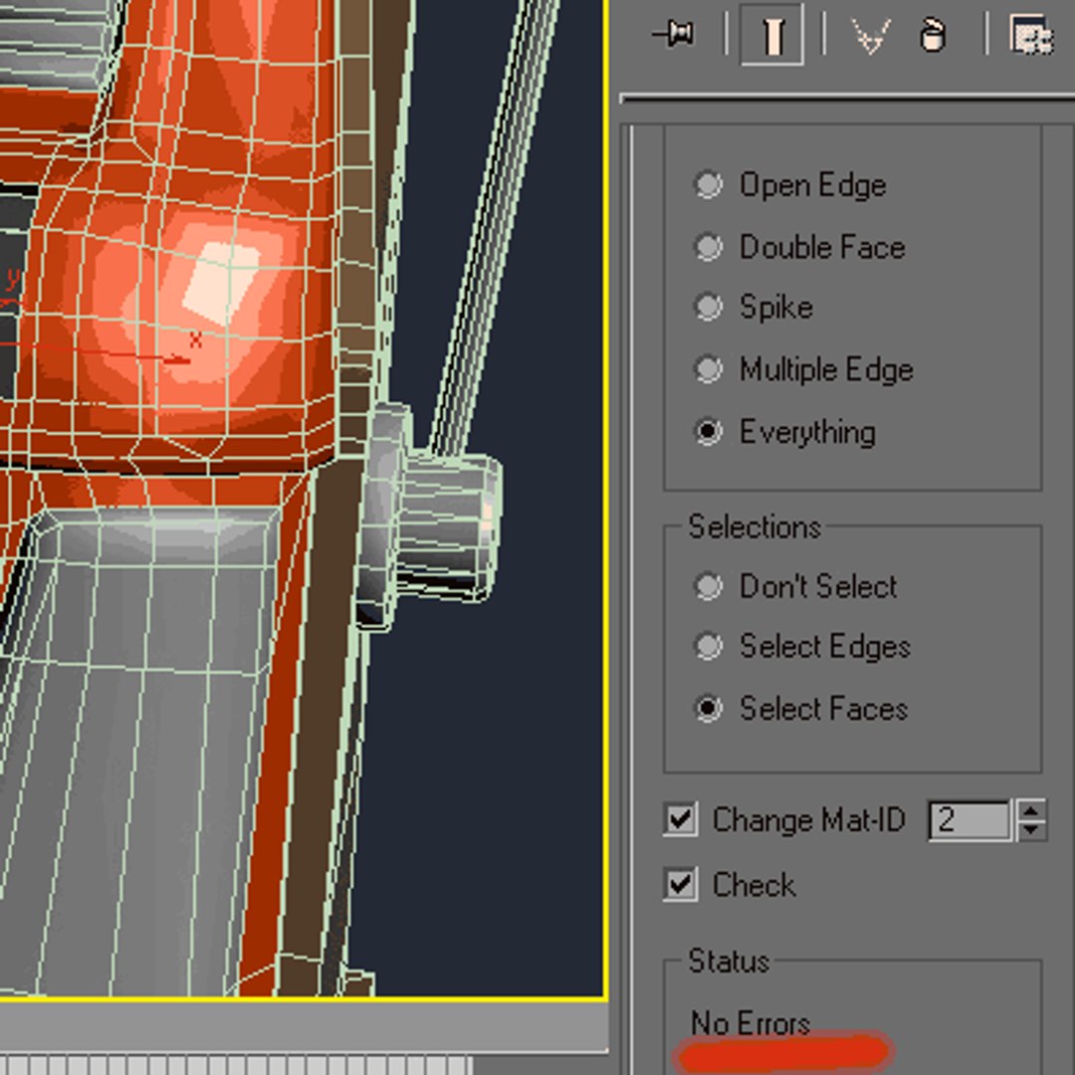Click Remove Modifier trash icon
Viewport: 1075px width, 1075px height.
click(x=933, y=34)
